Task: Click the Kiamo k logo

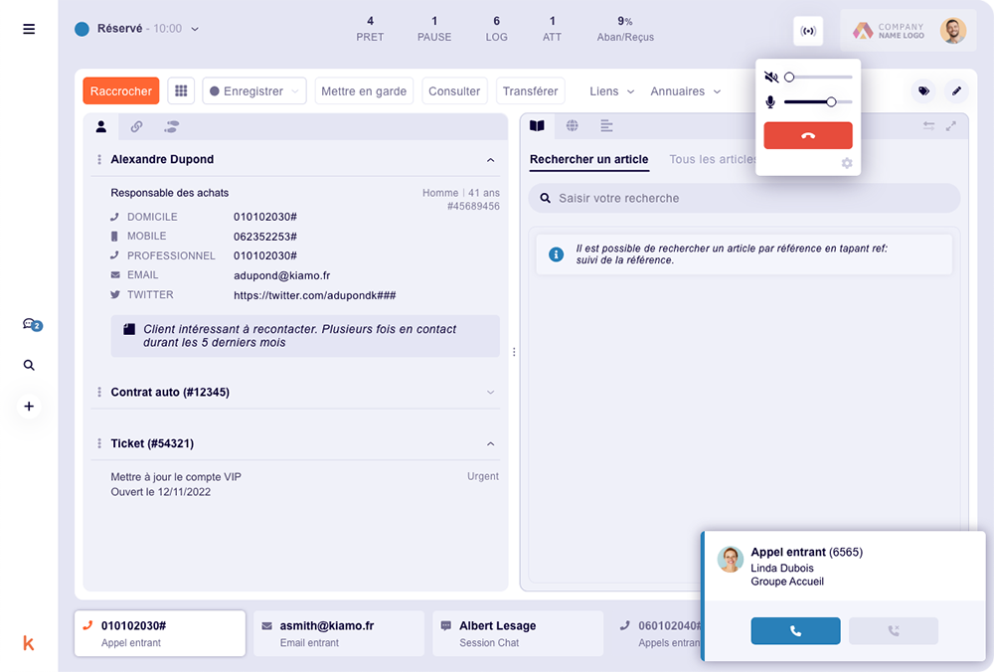Action: tap(29, 643)
